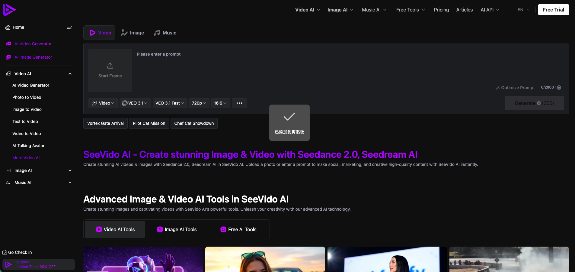Collapse sidebar with the menu fold icon

point(69,27)
